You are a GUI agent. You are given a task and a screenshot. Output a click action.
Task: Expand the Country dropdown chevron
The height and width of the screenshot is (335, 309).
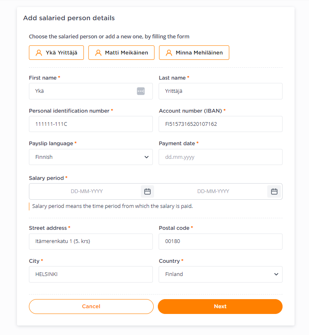(x=276, y=274)
